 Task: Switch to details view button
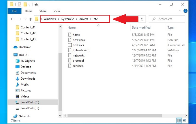pos(179,120)
